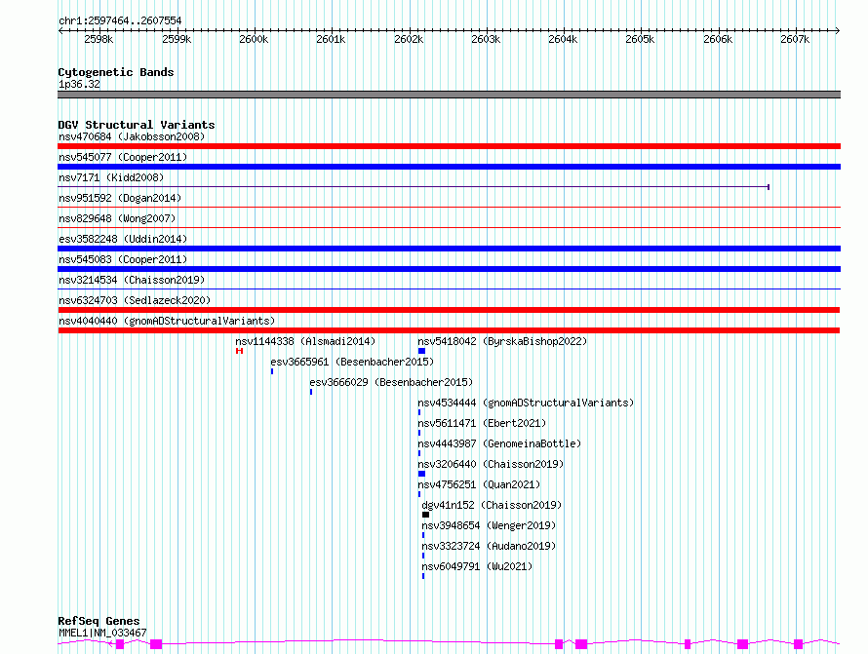Open the nsv7171 (Kidd2008) label

point(111,177)
